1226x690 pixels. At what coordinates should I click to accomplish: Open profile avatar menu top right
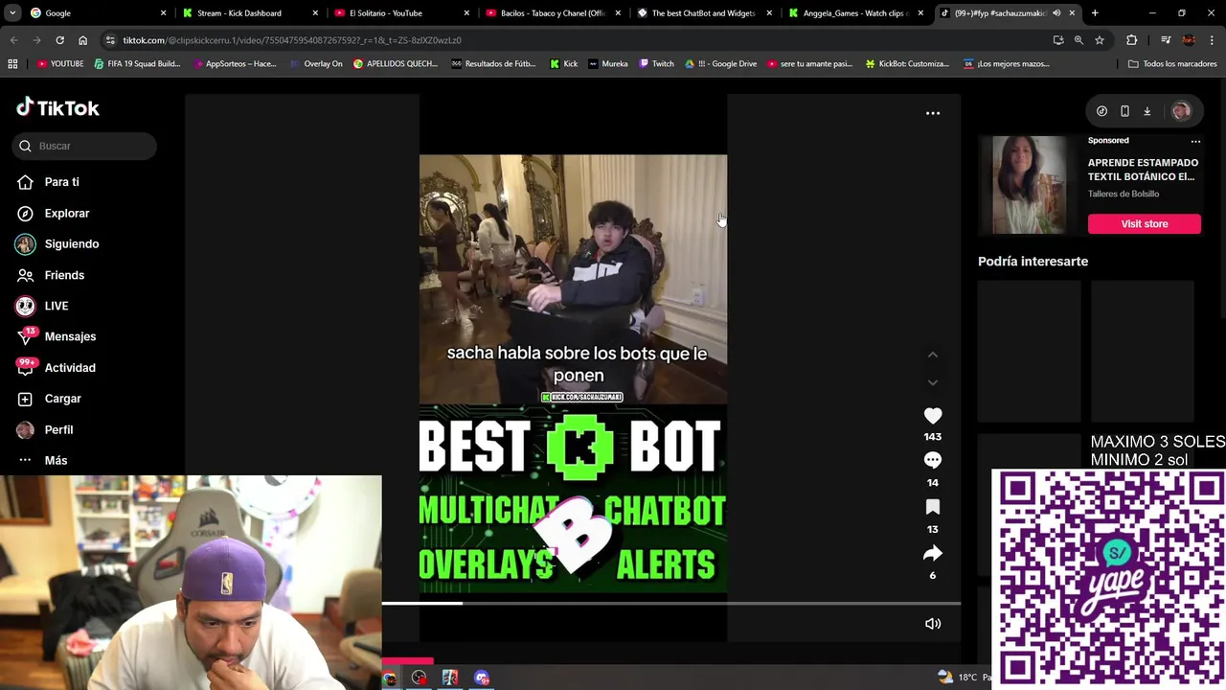[x=1181, y=111]
